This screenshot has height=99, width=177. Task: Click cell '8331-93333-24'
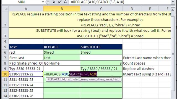point(26,85)
